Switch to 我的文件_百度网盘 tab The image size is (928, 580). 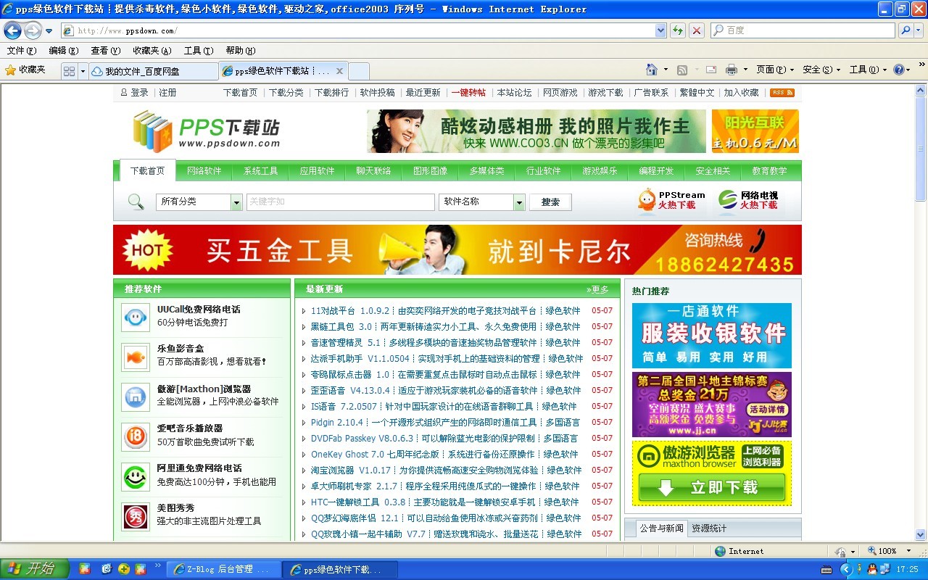154,71
